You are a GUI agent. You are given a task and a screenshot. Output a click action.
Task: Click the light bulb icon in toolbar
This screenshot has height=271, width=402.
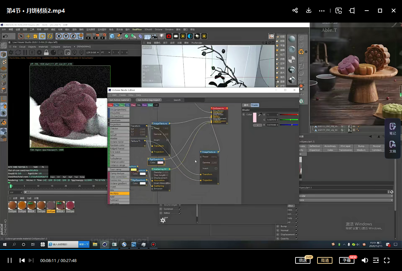pos(162,36)
